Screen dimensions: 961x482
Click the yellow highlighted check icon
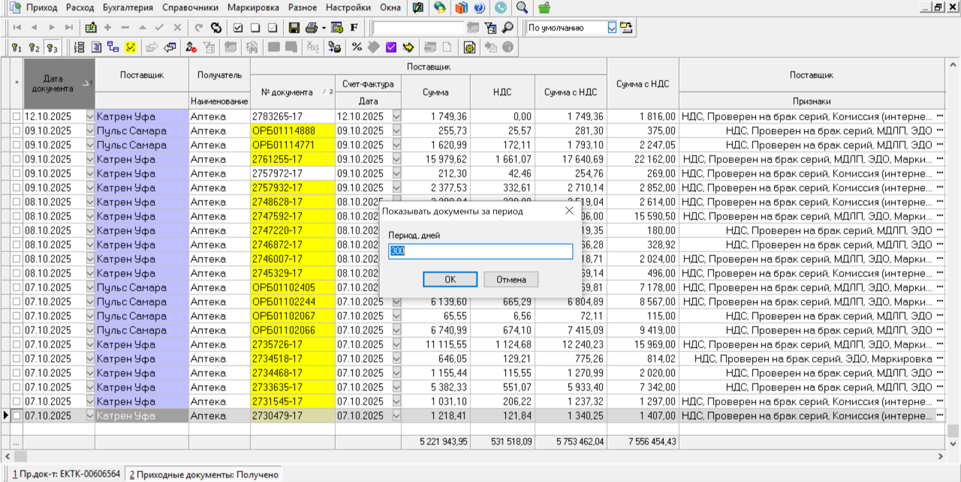pyautogui.click(x=131, y=47)
